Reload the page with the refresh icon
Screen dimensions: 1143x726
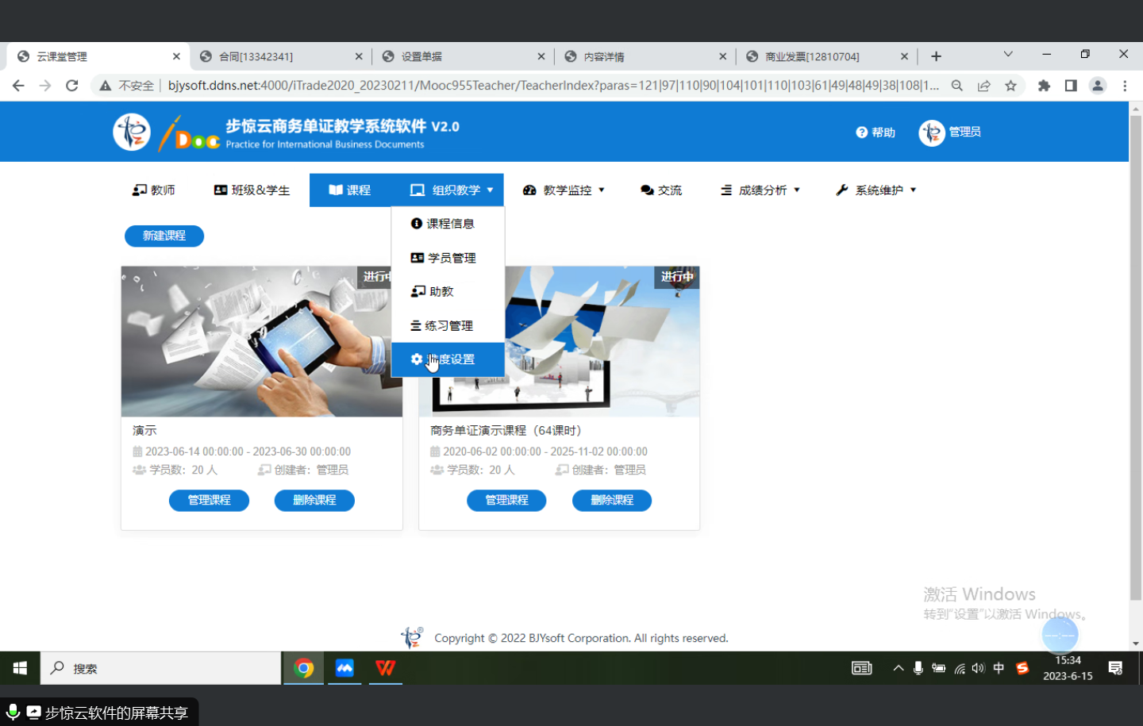(x=71, y=86)
